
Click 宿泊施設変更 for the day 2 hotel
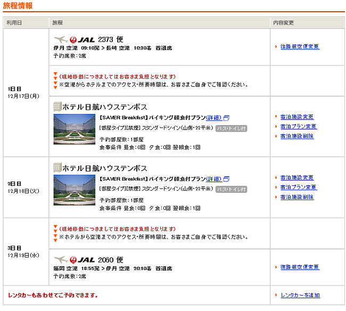click(x=296, y=178)
